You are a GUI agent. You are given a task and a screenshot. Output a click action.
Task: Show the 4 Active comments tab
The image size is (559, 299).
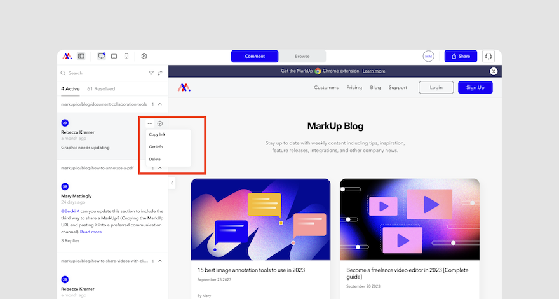pyautogui.click(x=71, y=88)
